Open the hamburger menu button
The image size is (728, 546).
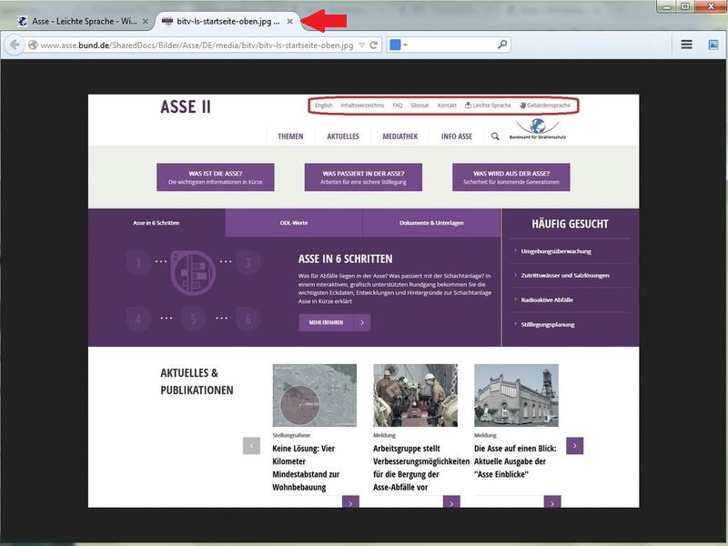click(686, 45)
